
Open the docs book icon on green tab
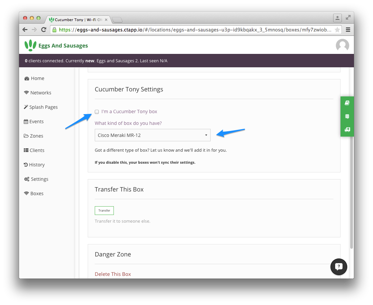pos(347,103)
